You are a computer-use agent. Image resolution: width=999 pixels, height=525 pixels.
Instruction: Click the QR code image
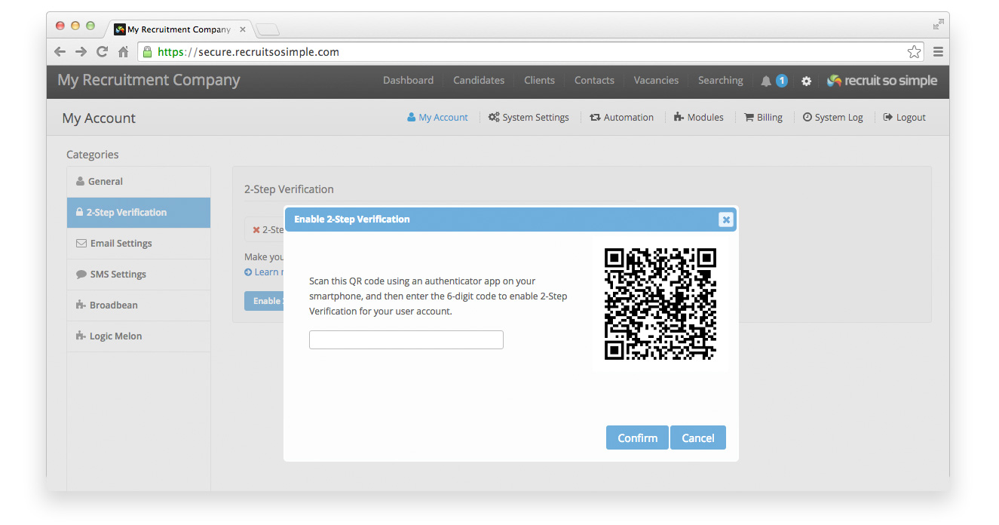(x=660, y=304)
